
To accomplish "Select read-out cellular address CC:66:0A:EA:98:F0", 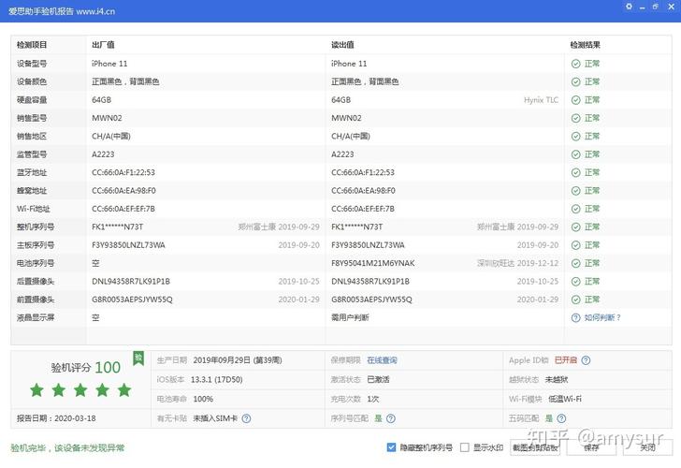I will (363, 191).
